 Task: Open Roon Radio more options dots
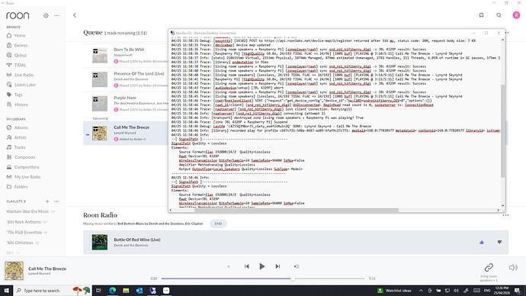click(505, 215)
